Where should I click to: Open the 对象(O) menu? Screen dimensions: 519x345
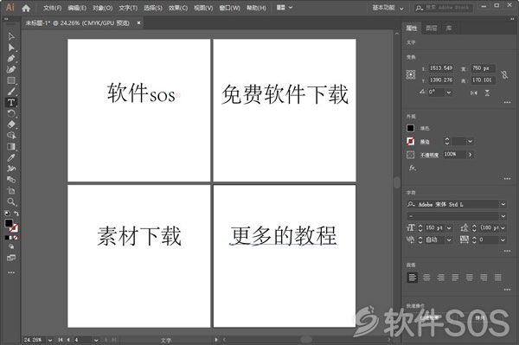103,8
